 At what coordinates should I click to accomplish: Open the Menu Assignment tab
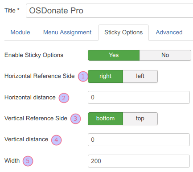tap(67, 33)
